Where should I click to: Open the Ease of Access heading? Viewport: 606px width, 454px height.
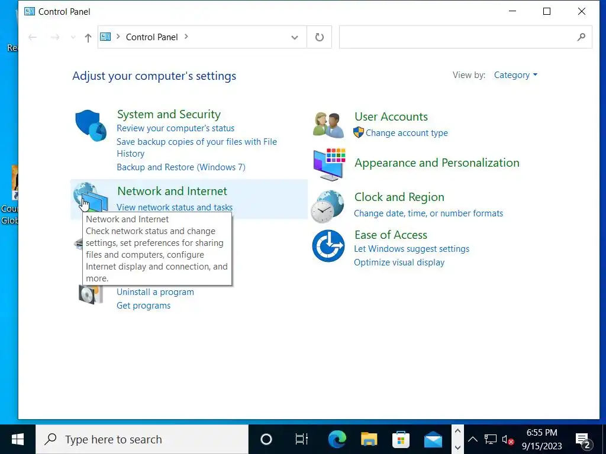(x=391, y=235)
